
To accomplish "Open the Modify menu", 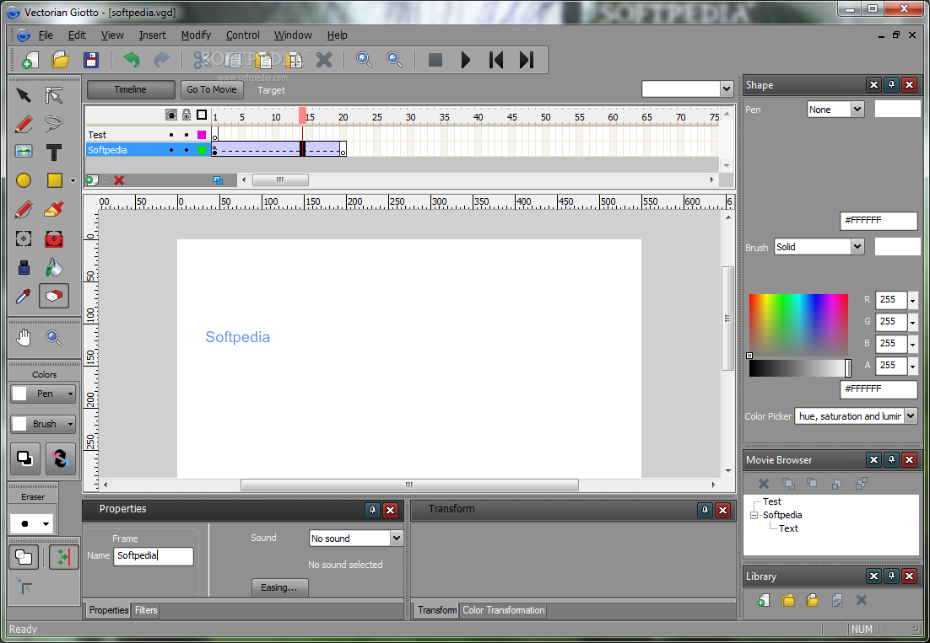I will (x=196, y=35).
